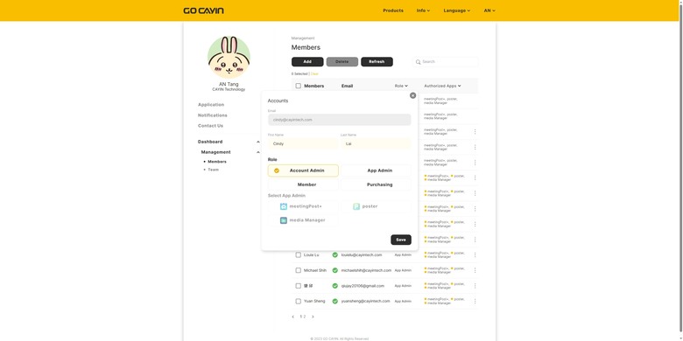Clear the current selection link
This screenshot has height=341, width=683.
click(314, 74)
